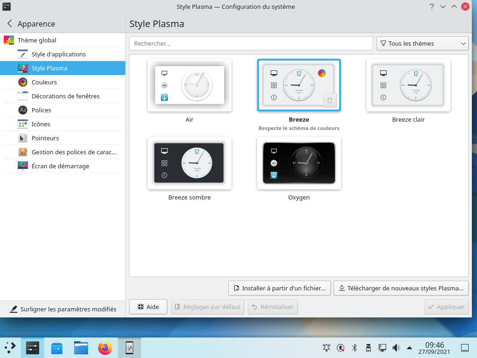Click the Écran de démarrage icon
Image resolution: width=477 pixels, height=358 pixels.
23,166
